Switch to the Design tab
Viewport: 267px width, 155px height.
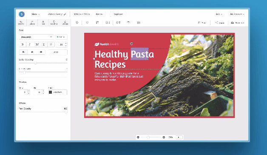click(21, 23)
